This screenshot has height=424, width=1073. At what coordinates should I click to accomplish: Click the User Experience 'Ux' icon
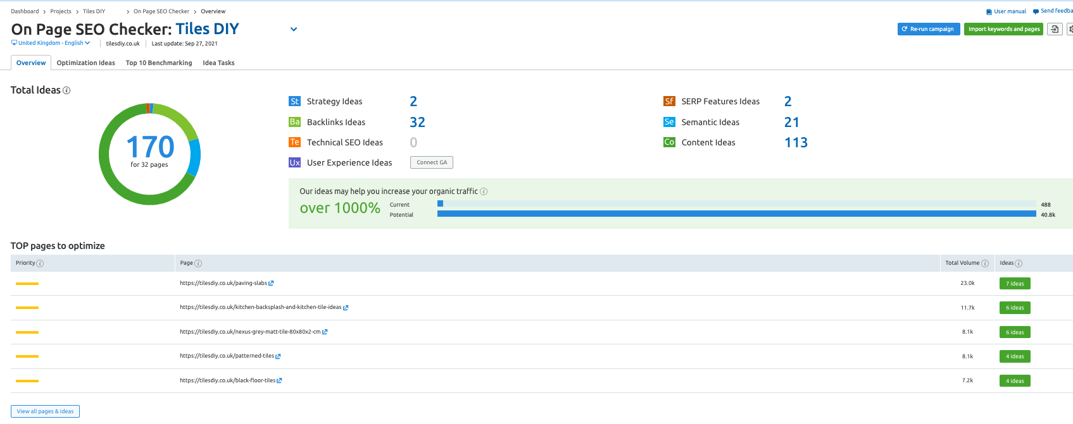[294, 162]
